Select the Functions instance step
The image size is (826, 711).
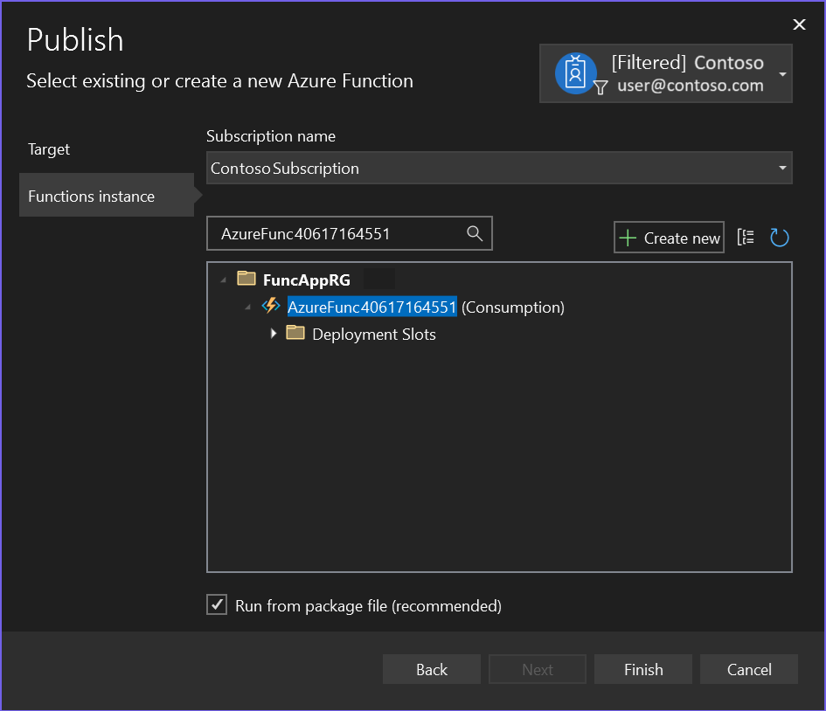coord(92,197)
